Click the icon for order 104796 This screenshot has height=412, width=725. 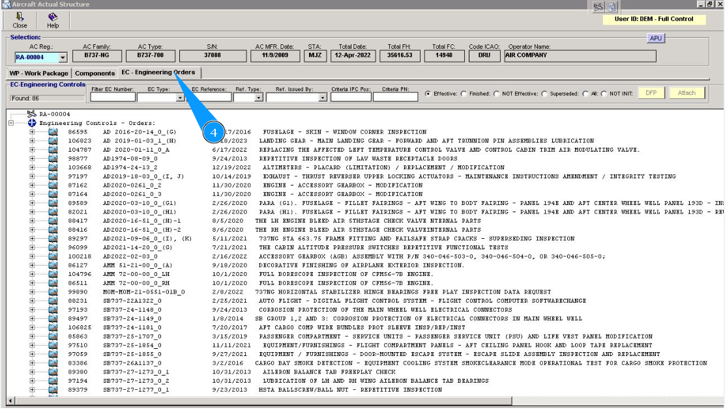(x=53, y=274)
